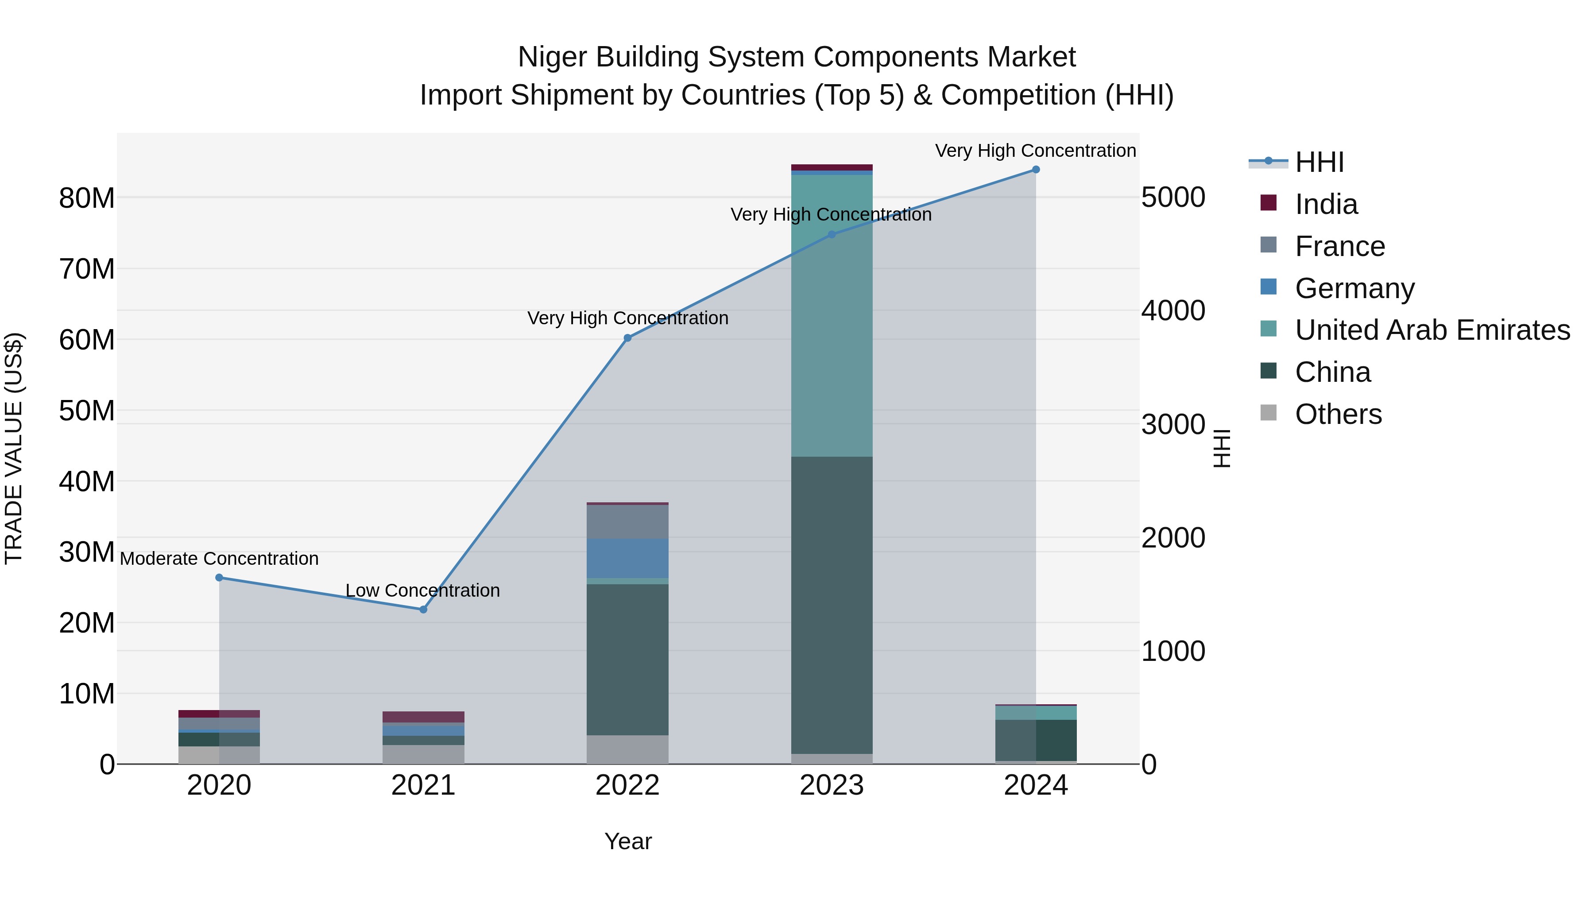The height and width of the screenshot is (897, 1594).
Task: Click the UAE segment of 2023 bar
Action: tap(832, 316)
